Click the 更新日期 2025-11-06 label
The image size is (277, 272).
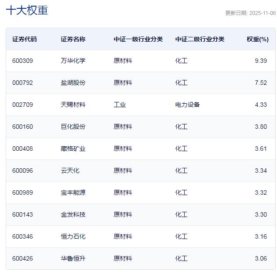click(250, 13)
